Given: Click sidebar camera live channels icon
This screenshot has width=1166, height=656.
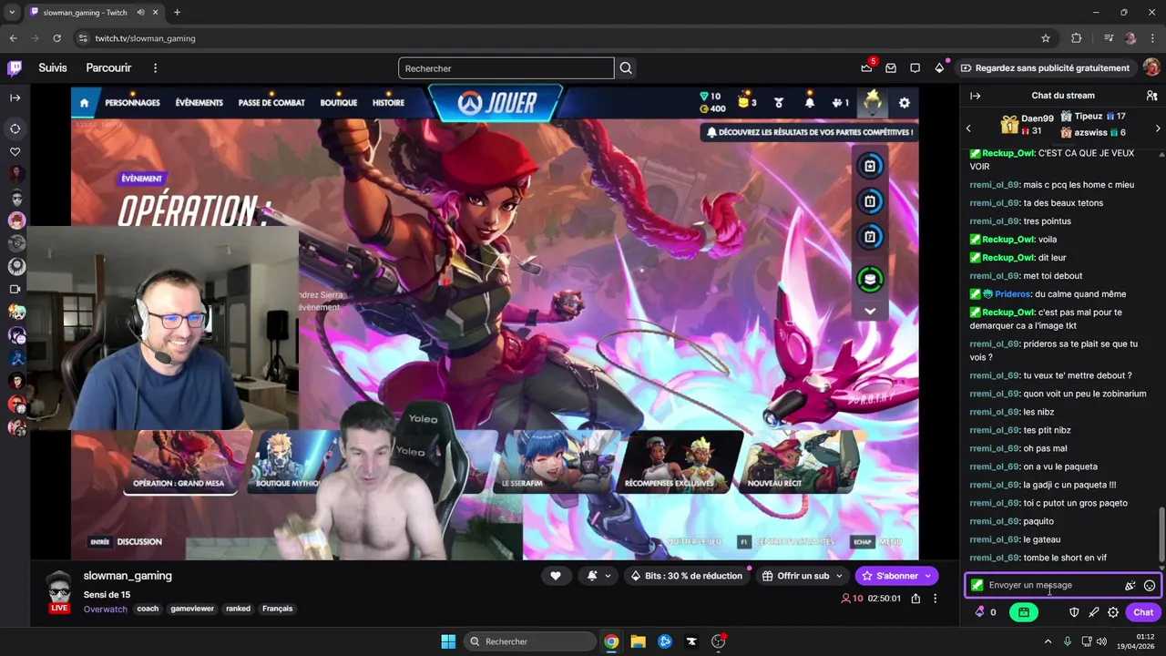Looking at the screenshot, I should [x=15, y=289].
